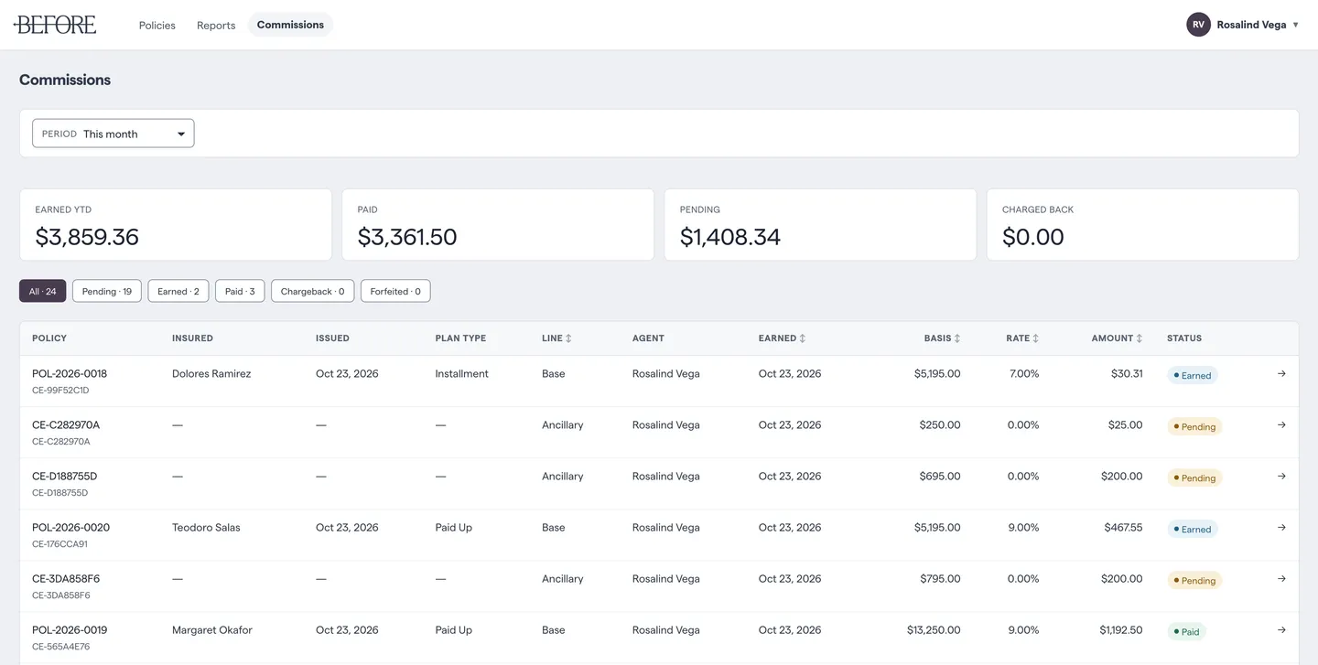Screen dimensions: 1318x665
Task: Click the Charged Back $0.00 card
Action: tap(1142, 225)
